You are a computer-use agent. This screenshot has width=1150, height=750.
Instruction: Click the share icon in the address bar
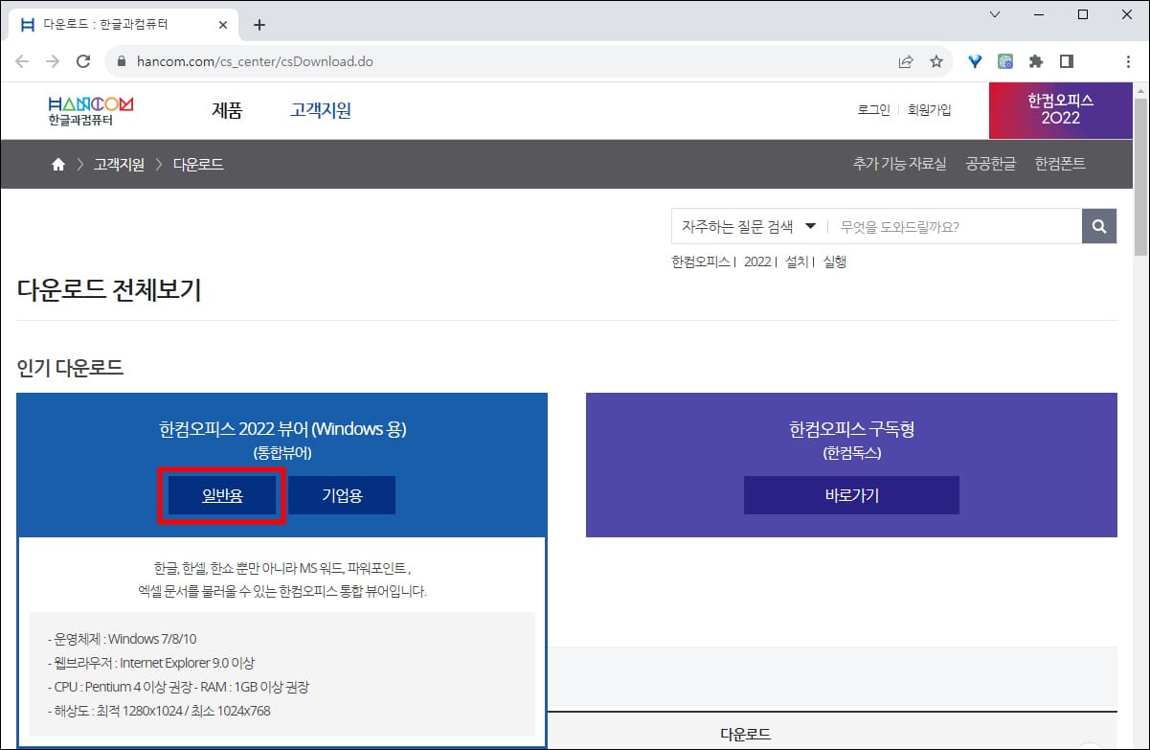(x=906, y=59)
